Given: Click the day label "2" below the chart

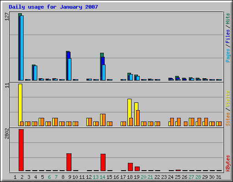Looking at the screenshot, I should click(22, 177).
